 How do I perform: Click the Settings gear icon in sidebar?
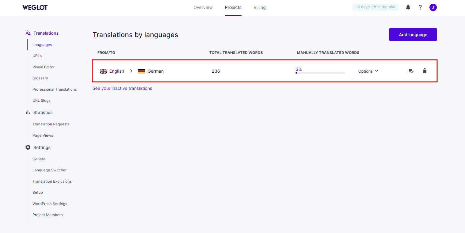[x=28, y=147]
